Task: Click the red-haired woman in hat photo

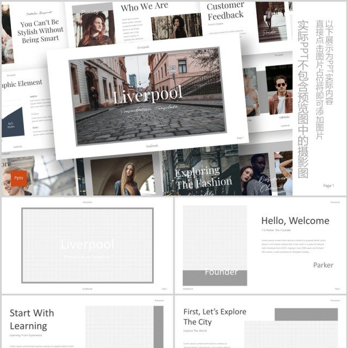Action: click(94, 28)
